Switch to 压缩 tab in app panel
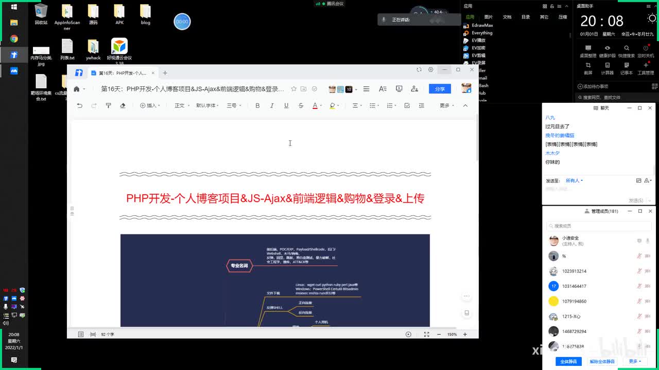The width and height of the screenshot is (659, 370). (x=563, y=17)
